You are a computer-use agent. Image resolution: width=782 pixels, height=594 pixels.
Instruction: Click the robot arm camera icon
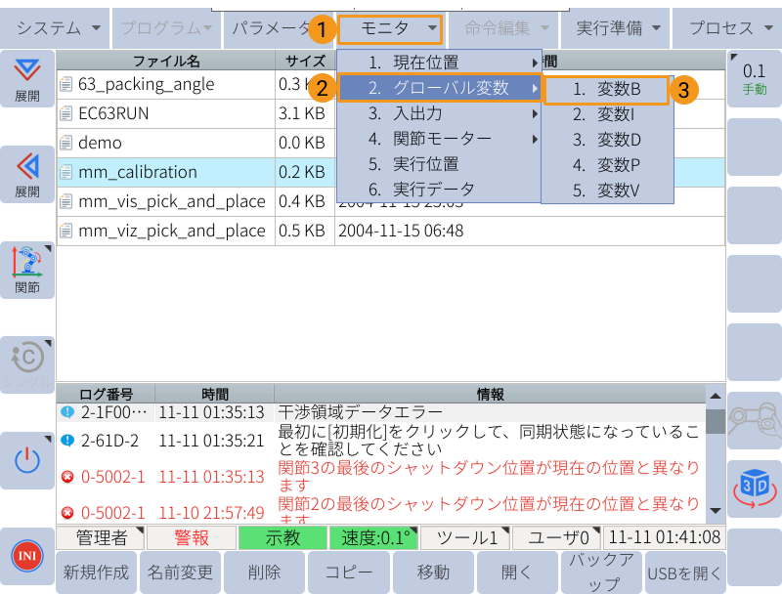click(x=755, y=420)
